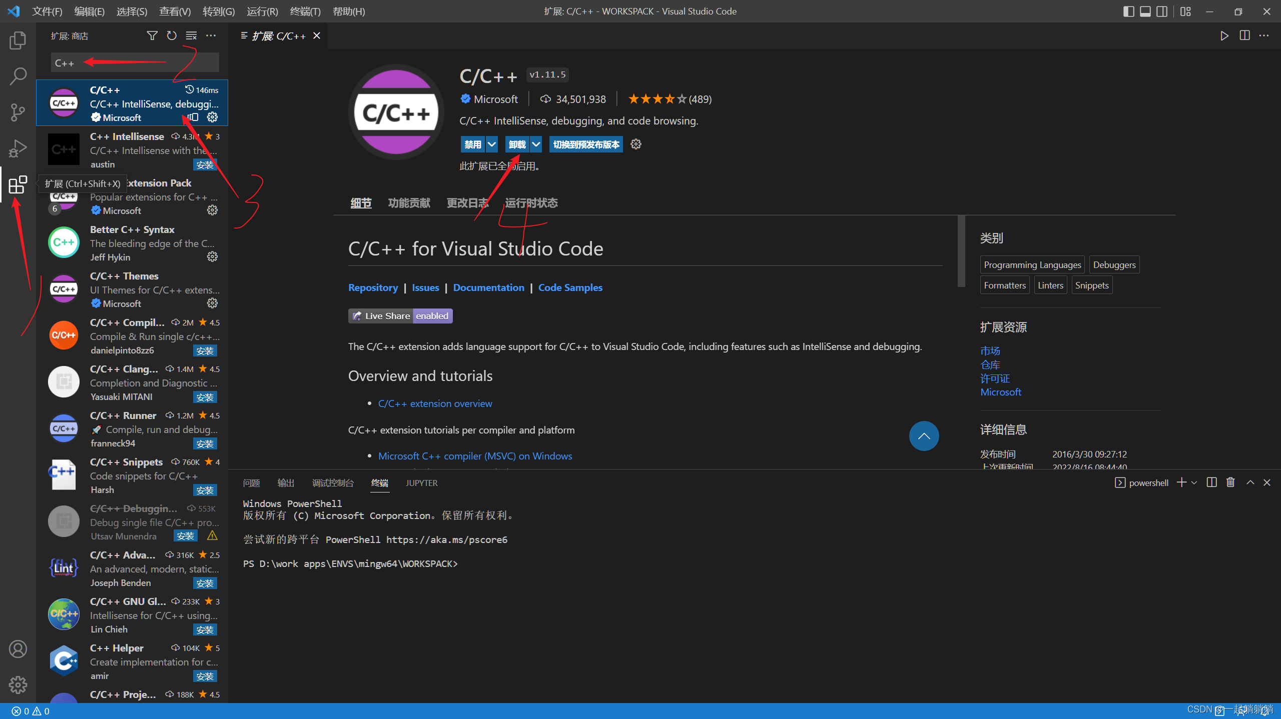Install C++ Intellisense by austin
Screen dimensions: 1281x719
205,164
